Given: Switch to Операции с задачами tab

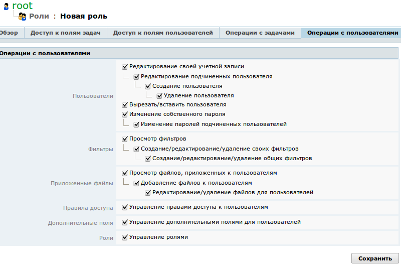Looking at the screenshot, I should [260, 33].
